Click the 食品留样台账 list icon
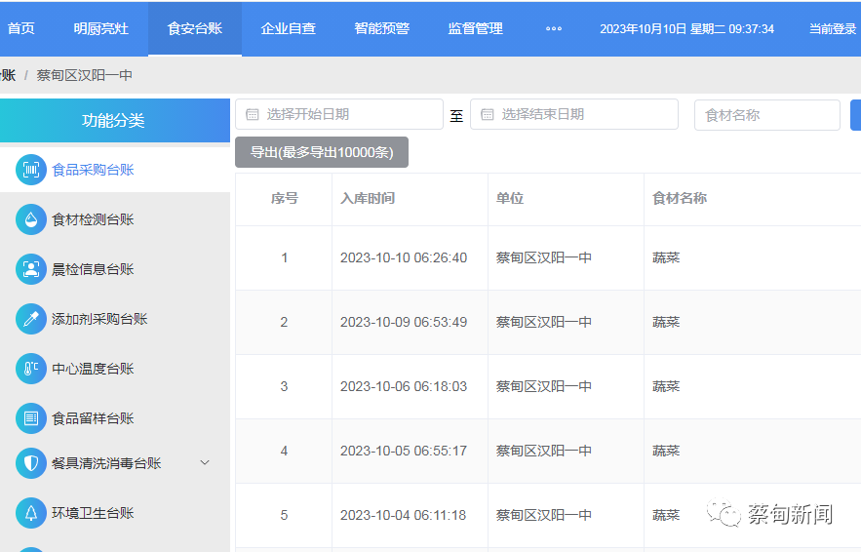The image size is (861, 552). click(31, 418)
